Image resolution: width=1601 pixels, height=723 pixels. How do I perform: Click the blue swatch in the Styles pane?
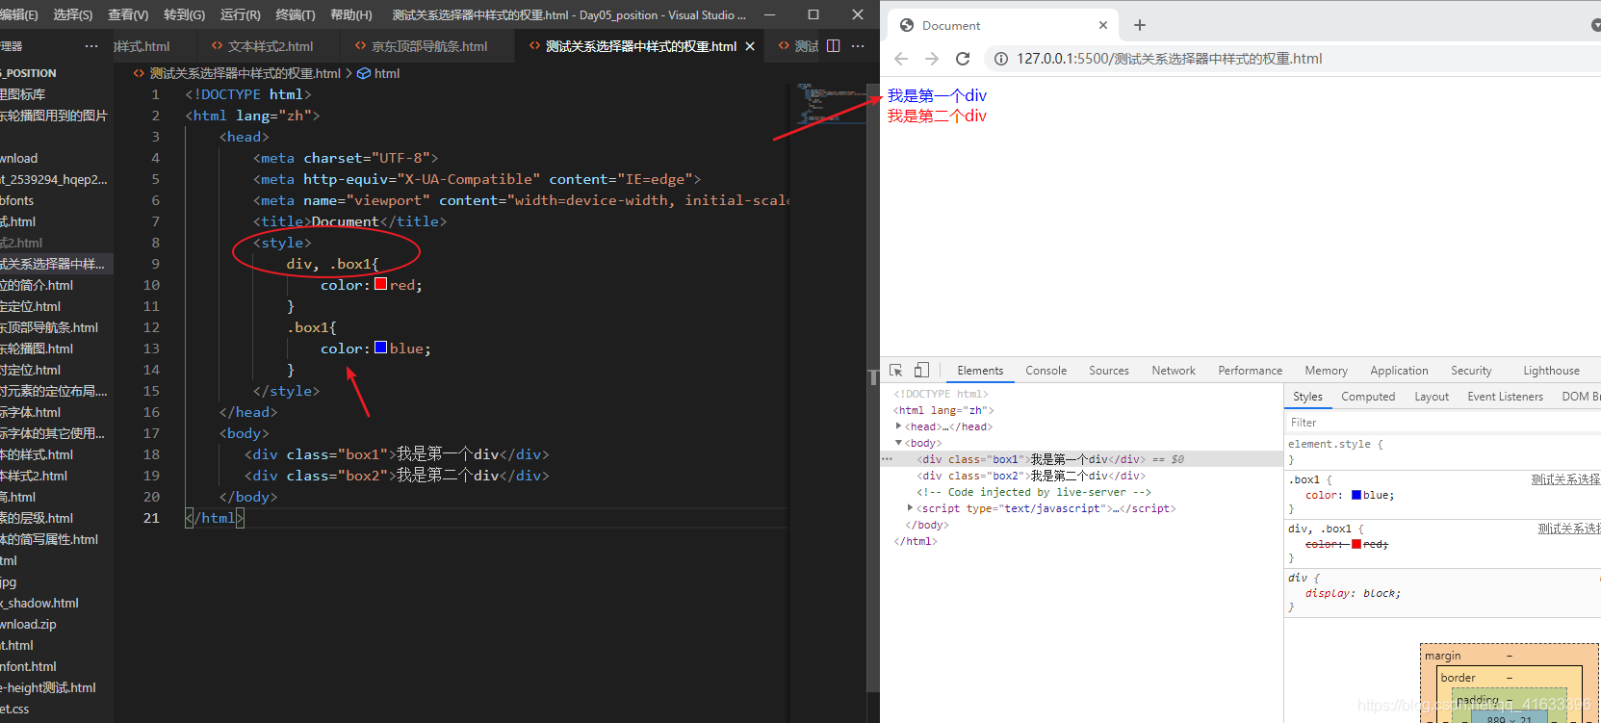[1356, 495]
